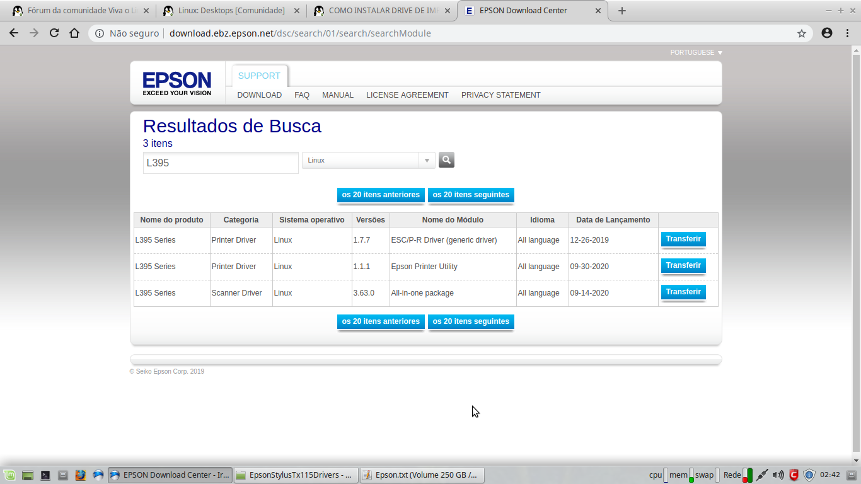Show site info for 'Não seguro'
861x484 pixels.
pos(128,33)
